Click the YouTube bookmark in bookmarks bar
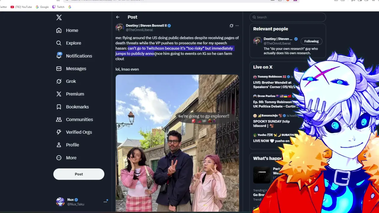This screenshot has height=213, width=379. (x=21, y=7)
